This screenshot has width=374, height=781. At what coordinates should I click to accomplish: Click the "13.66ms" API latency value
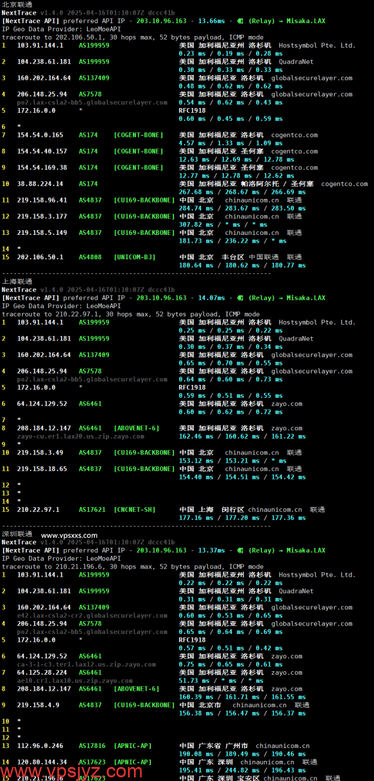(x=211, y=21)
